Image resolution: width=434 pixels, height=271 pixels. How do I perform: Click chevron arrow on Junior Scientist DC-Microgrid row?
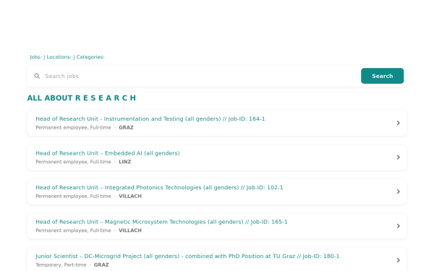pyautogui.click(x=399, y=260)
